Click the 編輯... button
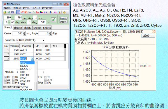 click(148, 36)
